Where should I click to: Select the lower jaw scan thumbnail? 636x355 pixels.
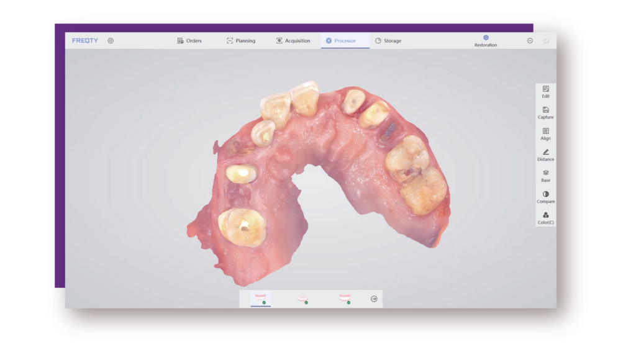point(302,299)
